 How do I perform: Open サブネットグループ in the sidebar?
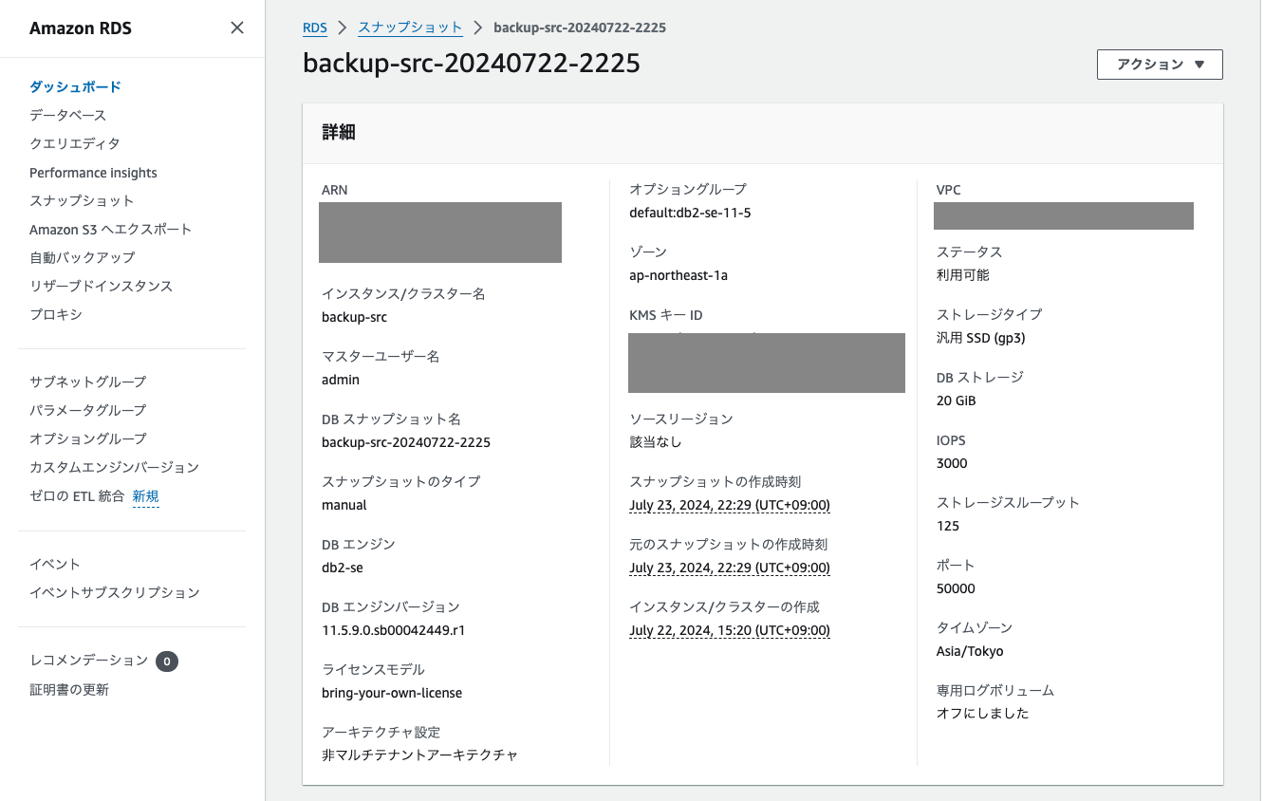(88, 382)
